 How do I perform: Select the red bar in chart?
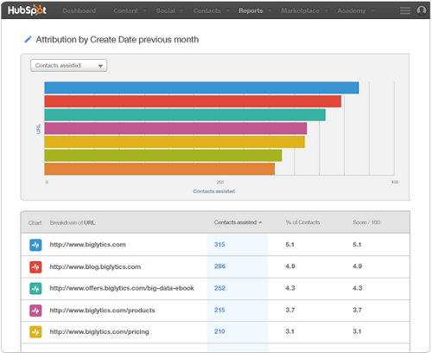(193, 101)
